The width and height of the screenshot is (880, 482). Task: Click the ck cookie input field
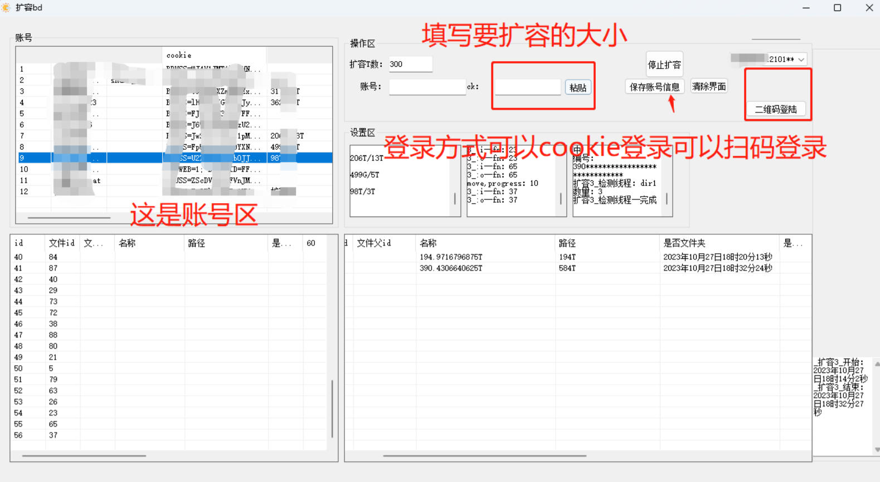[527, 87]
